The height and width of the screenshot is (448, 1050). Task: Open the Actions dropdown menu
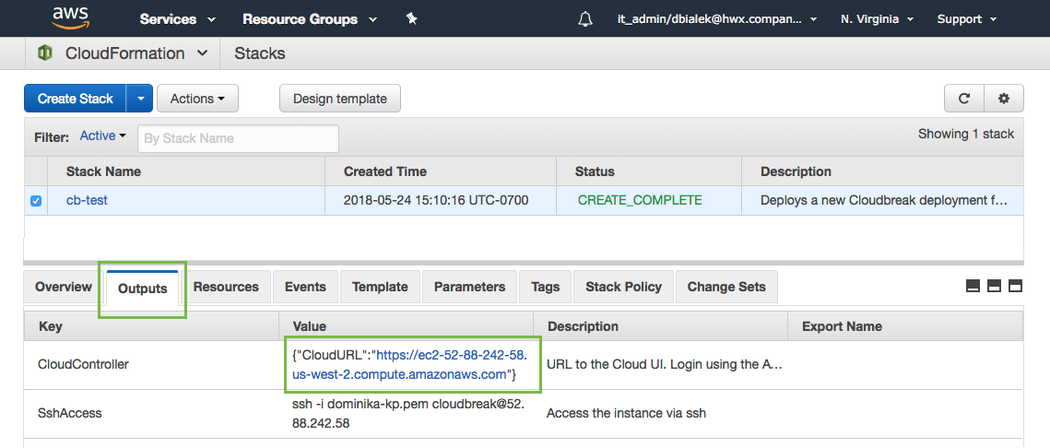pyautogui.click(x=197, y=99)
